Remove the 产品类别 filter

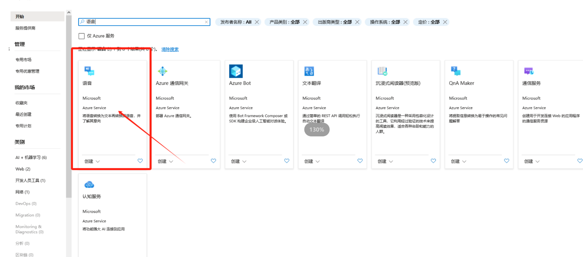click(305, 22)
